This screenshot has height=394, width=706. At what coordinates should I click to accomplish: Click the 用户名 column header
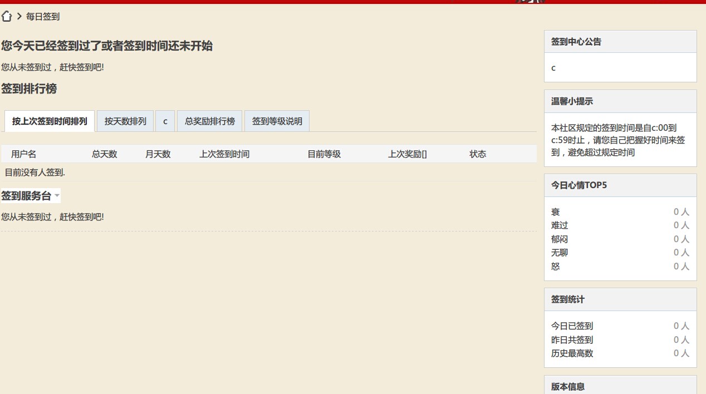[23, 154]
